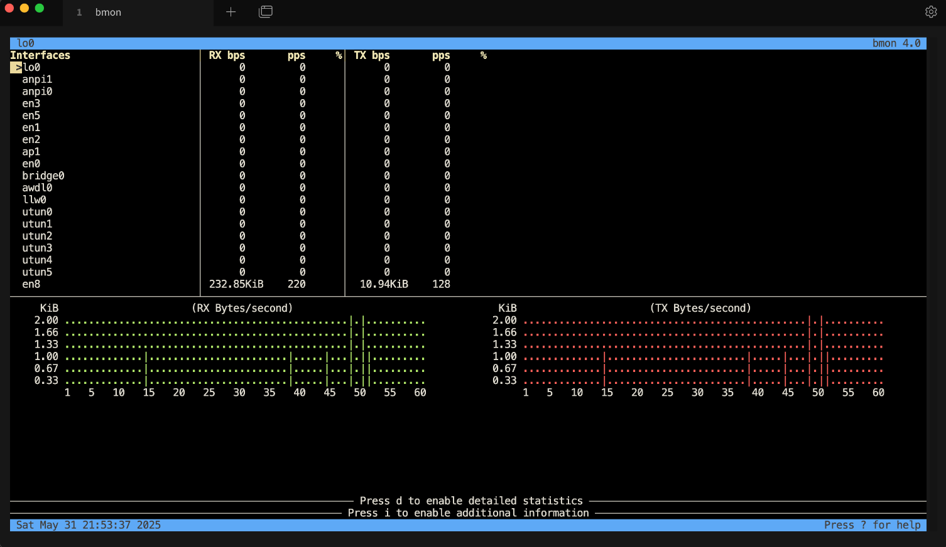
Task: Select the en2 interface
Action: pyautogui.click(x=31, y=140)
